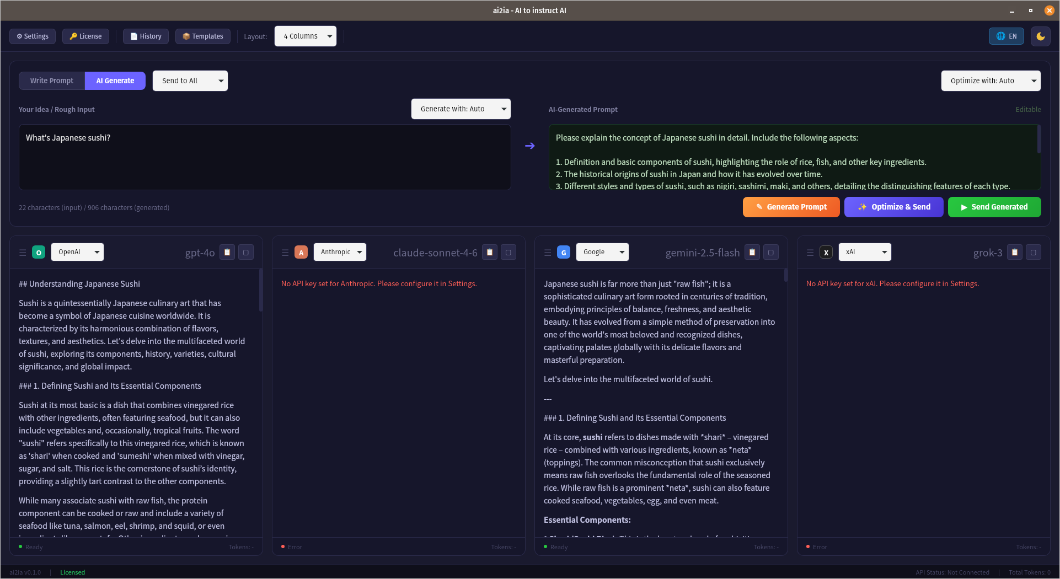The height and width of the screenshot is (579, 1060).
Task: Toggle dark mode with the moon icon
Action: (x=1040, y=36)
